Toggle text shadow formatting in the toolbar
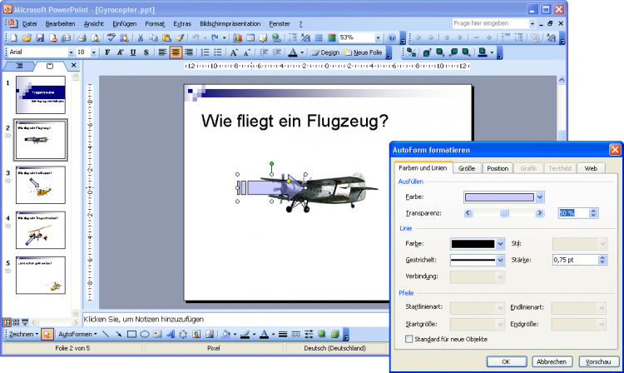This screenshot has width=624, height=373. (146, 52)
